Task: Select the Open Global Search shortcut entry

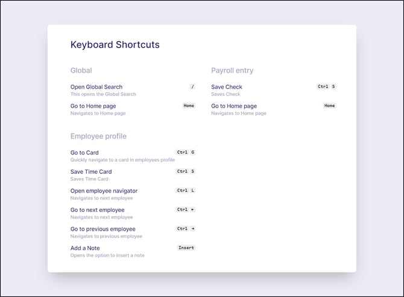Action: tap(133, 91)
